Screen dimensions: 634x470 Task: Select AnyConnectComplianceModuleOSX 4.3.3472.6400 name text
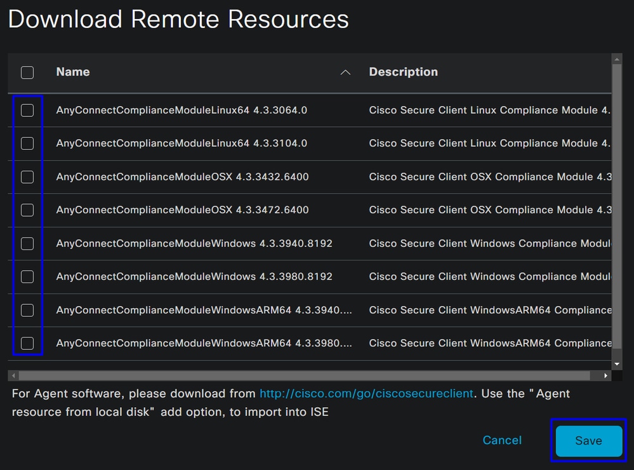182,210
